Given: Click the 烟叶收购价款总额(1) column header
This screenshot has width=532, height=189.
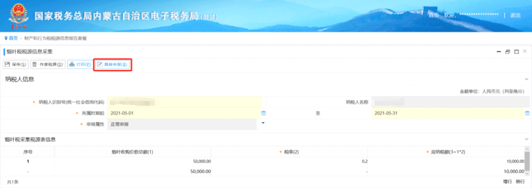Looking at the screenshot, I should point(133,152).
